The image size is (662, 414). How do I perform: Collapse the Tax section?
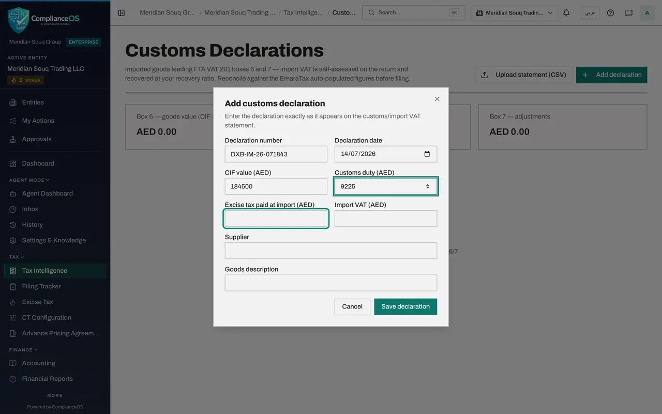click(x=17, y=257)
